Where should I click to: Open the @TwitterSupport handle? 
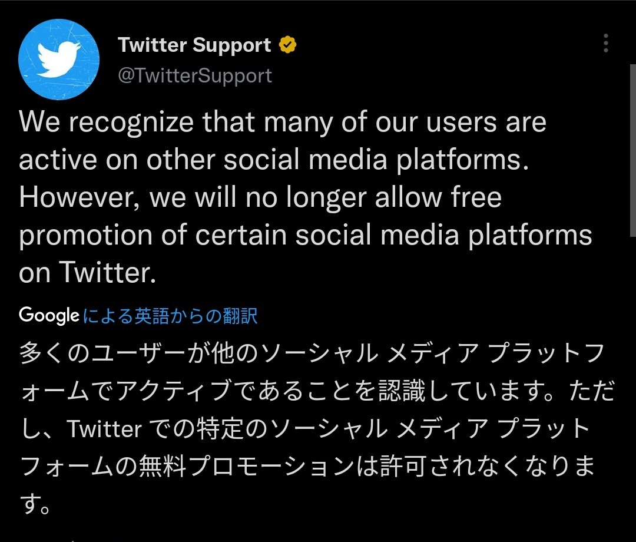(195, 76)
